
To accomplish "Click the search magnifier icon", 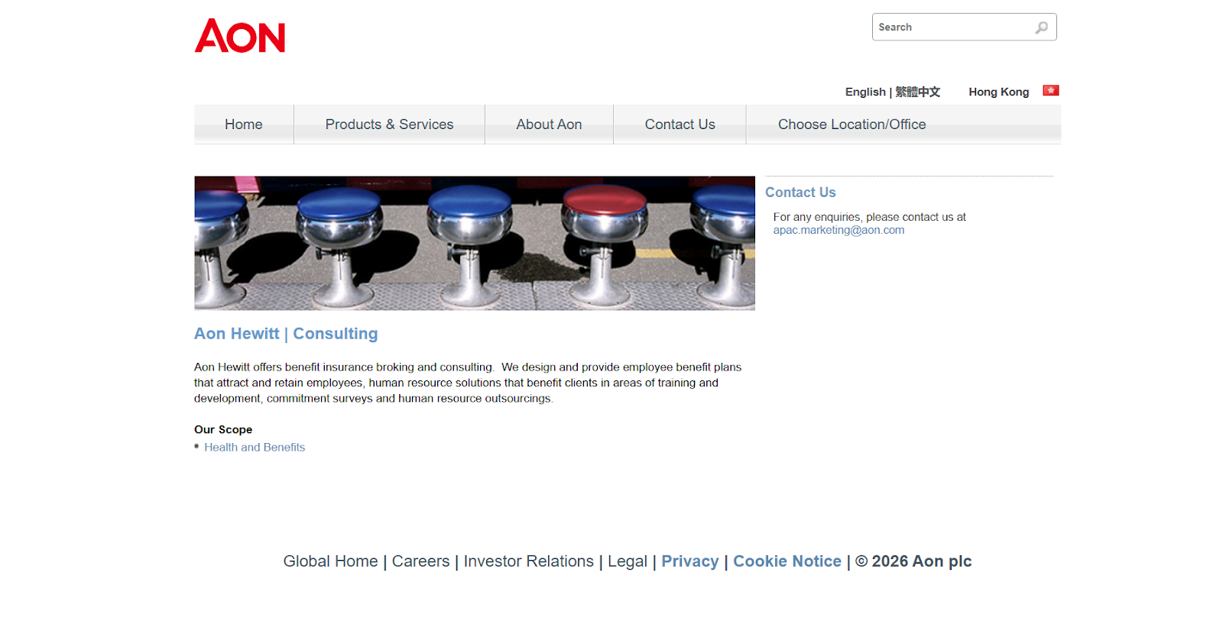I will (x=1042, y=27).
